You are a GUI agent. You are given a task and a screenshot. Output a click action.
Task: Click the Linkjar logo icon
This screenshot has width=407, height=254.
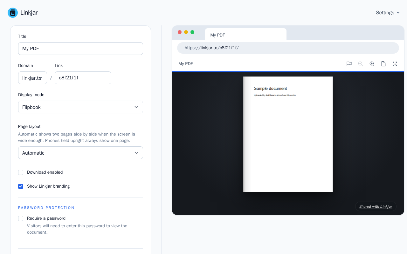pos(13,13)
